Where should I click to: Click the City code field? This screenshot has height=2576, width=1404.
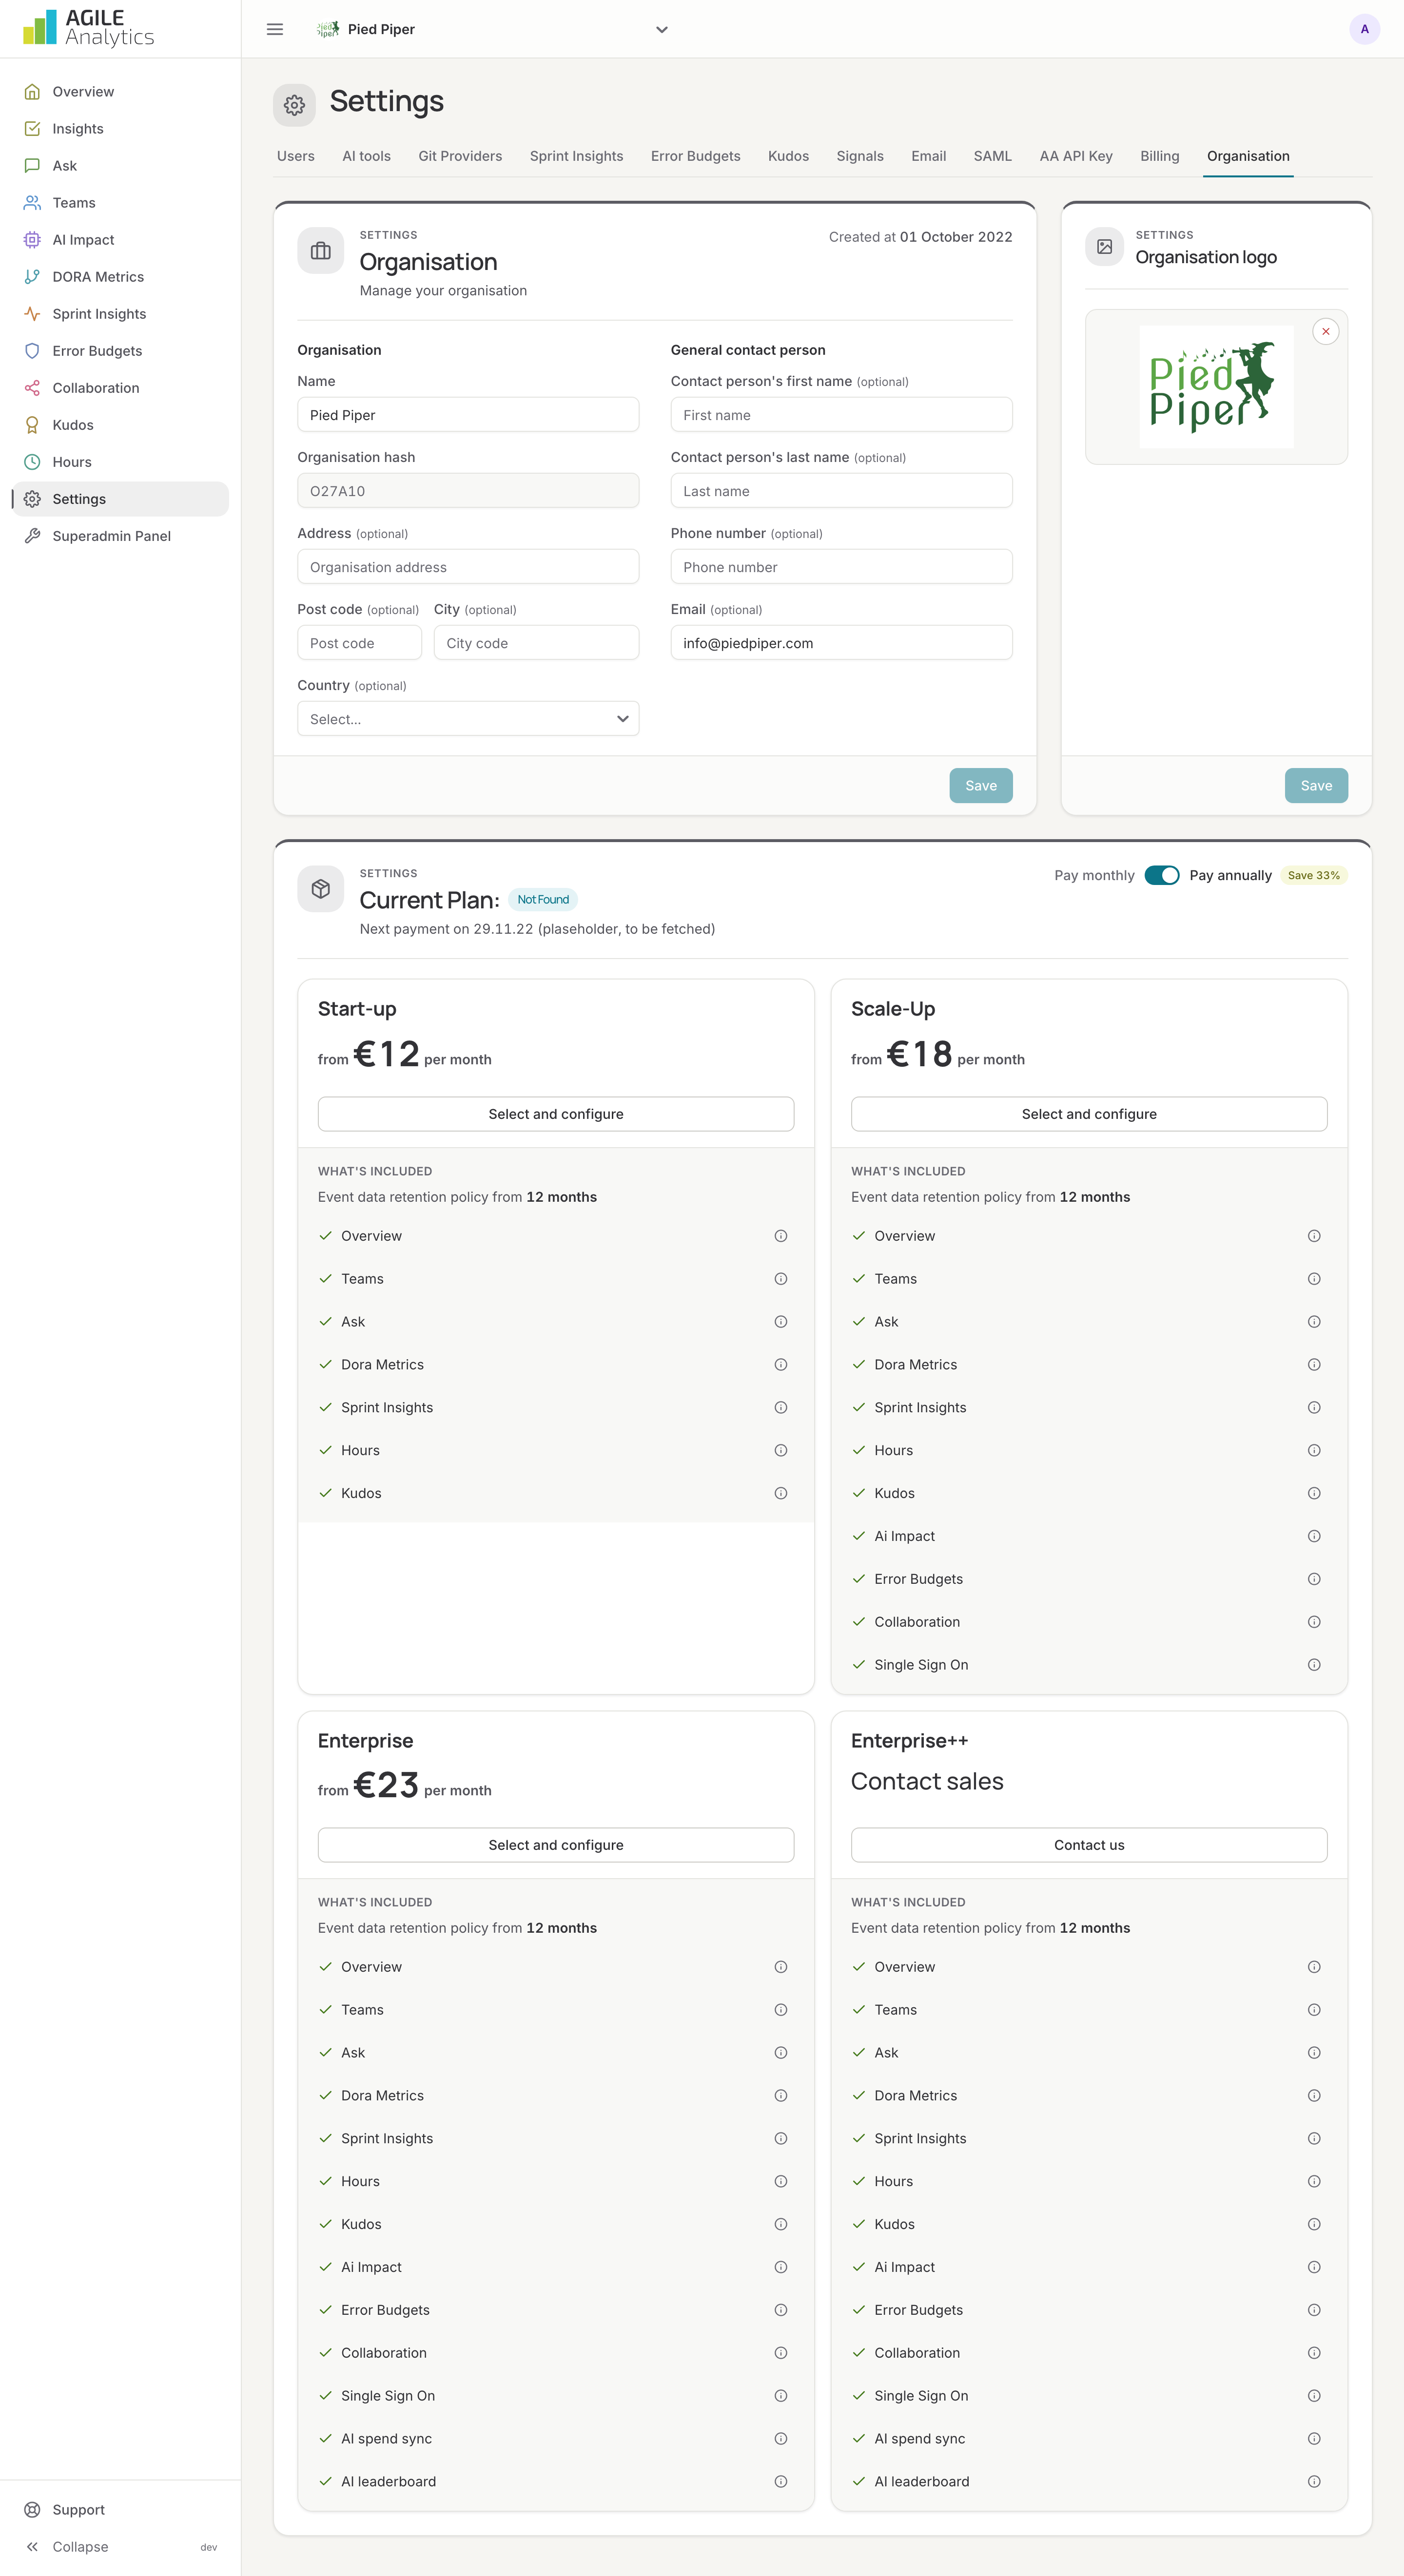[x=536, y=643]
